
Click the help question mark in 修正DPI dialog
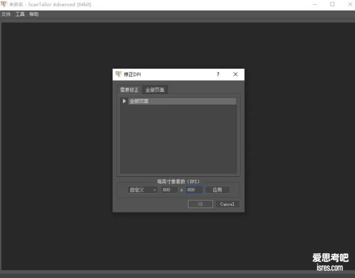tap(218, 74)
